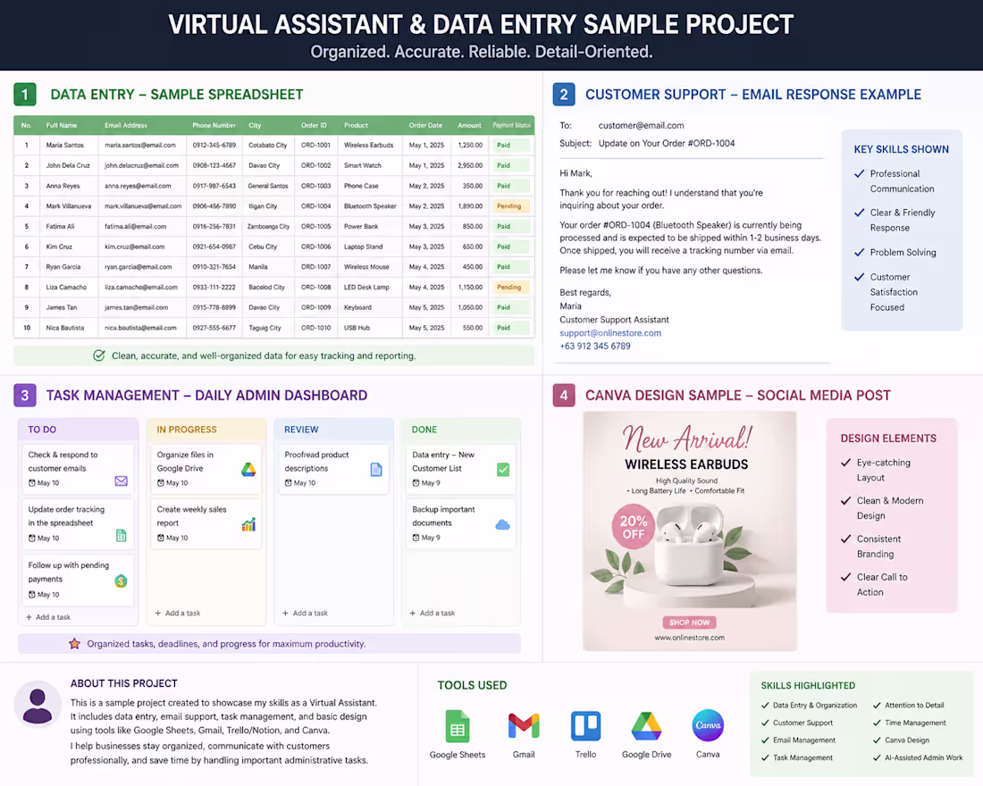Click the 20% OFF badge on the post
This screenshot has width=983, height=786.
point(634,526)
